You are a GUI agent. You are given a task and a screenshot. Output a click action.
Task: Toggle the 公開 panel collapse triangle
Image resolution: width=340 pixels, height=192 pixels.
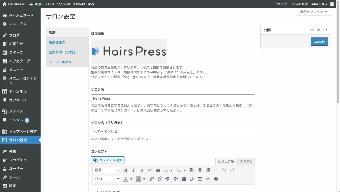(326, 30)
